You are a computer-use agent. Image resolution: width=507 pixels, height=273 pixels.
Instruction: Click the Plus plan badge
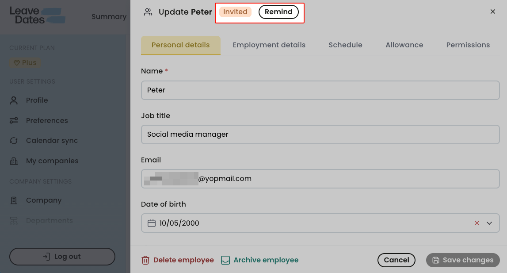tap(25, 62)
